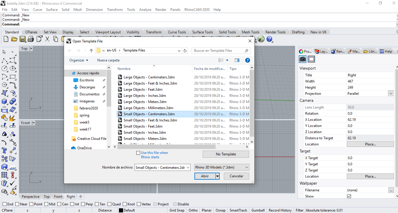The height and width of the screenshot is (213, 398).
Task: Select the Rectangular Array tool
Action: point(4,175)
